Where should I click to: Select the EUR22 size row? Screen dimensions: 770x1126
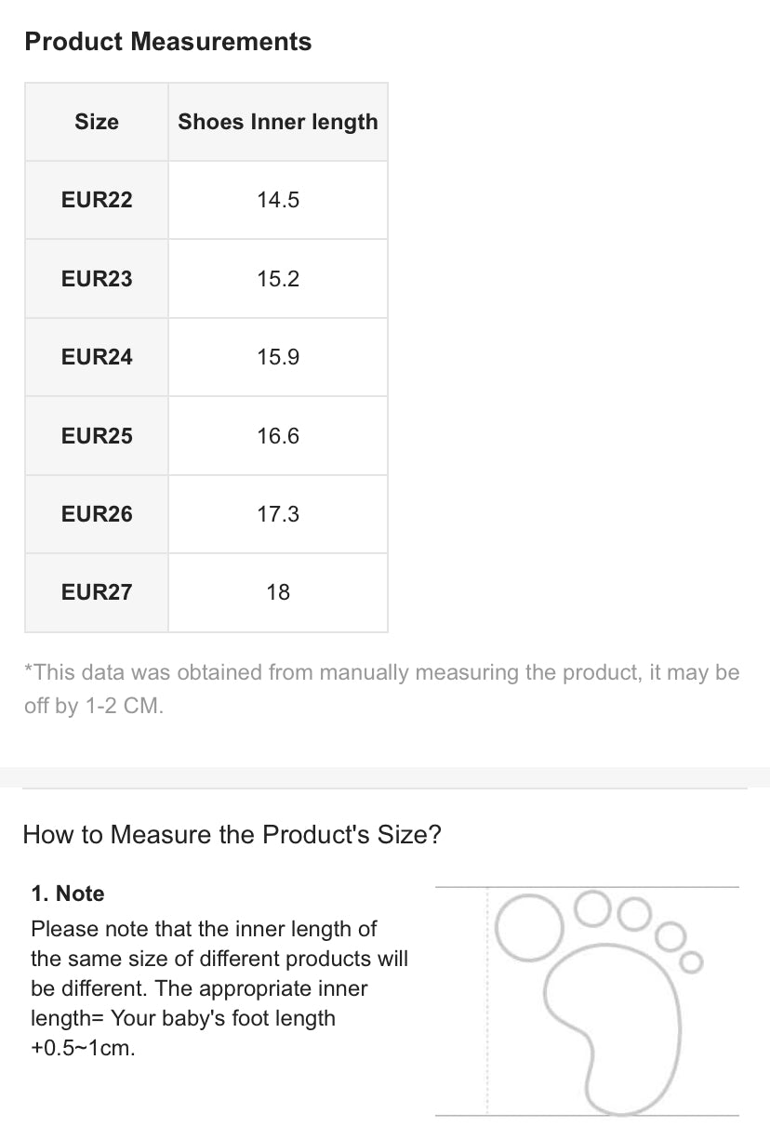206,200
